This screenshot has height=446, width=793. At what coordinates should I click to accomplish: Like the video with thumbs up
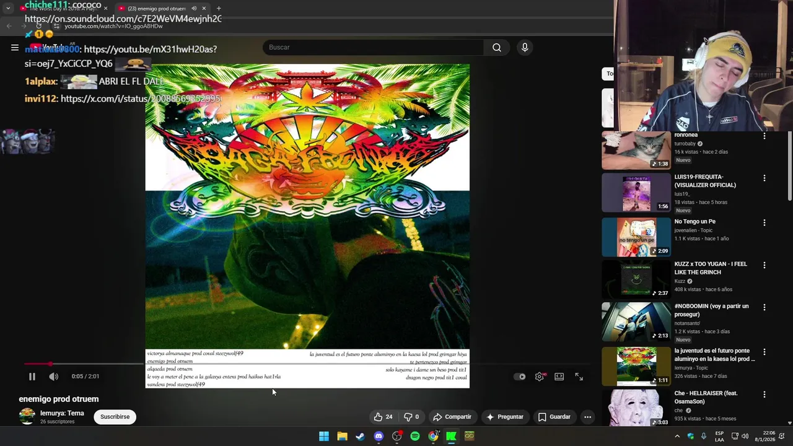(383, 417)
